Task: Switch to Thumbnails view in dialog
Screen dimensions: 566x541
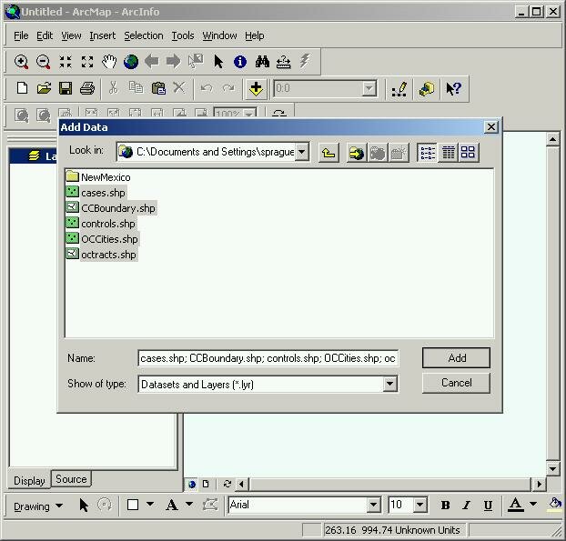Action: (468, 153)
